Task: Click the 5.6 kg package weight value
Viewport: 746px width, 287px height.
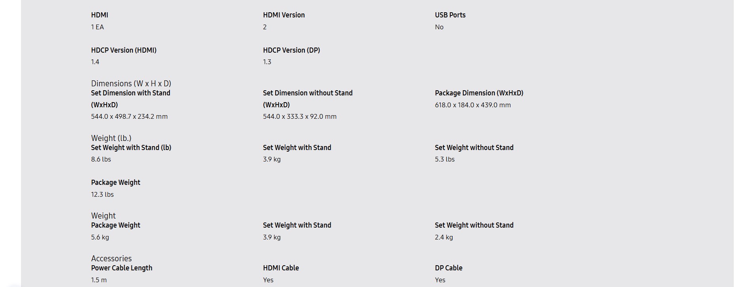Action: click(100, 237)
